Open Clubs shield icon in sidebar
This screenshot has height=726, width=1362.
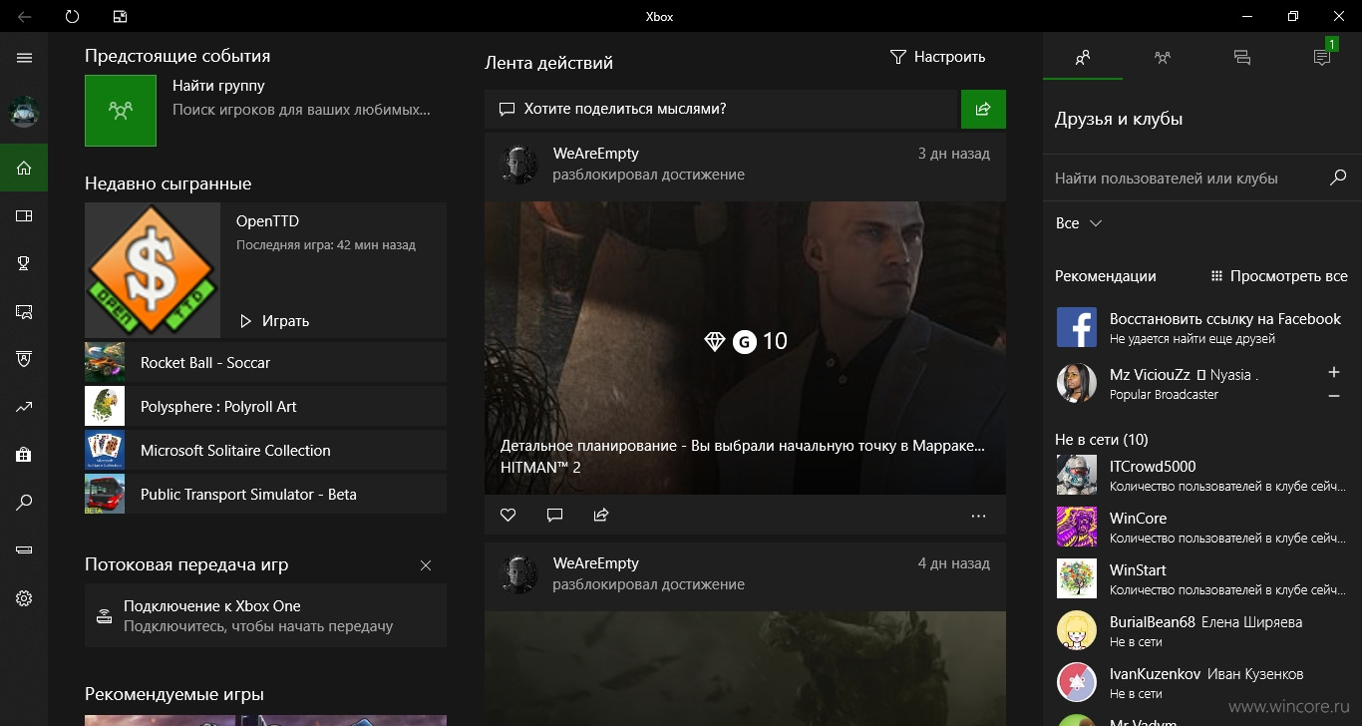tap(24, 359)
